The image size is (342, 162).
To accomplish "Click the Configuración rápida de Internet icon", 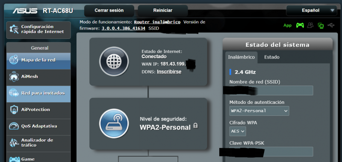I will tap(14, 29).
